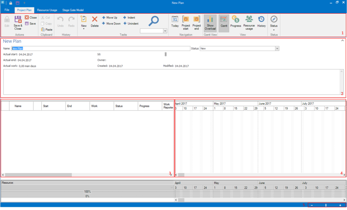Navigate to Project end
The image size is (347, 210).
pos(197,22)
